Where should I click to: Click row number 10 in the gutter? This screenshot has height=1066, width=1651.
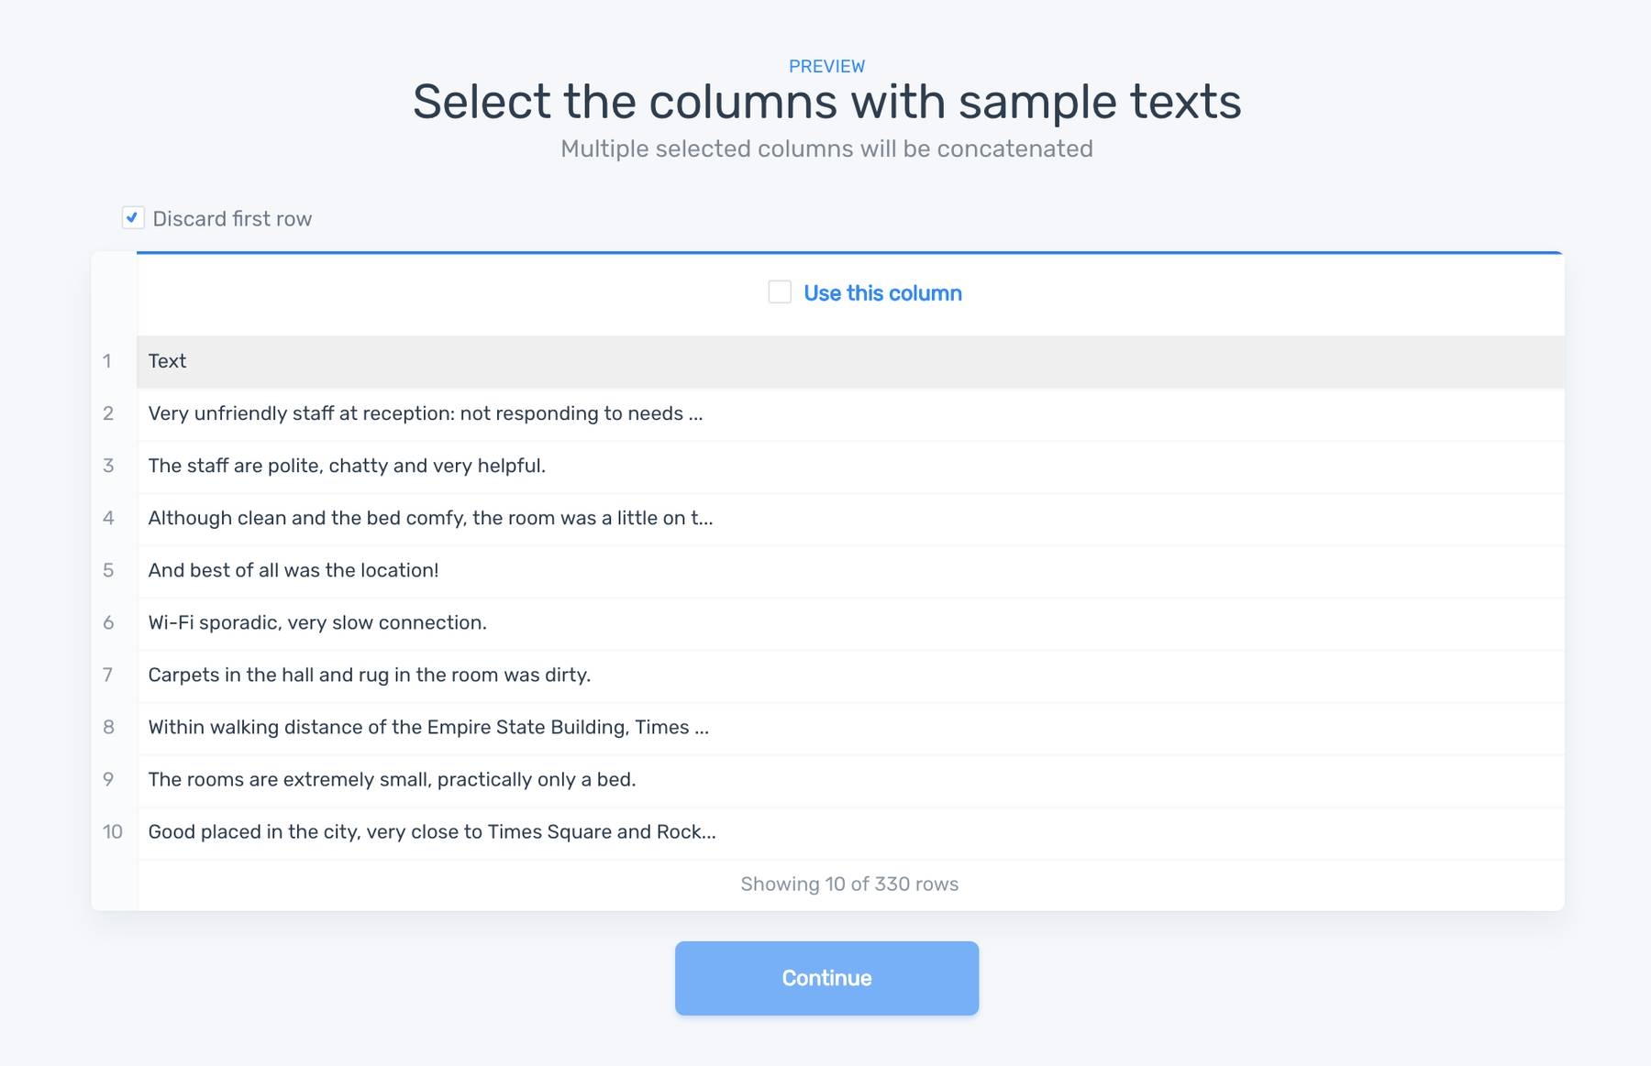coord(113,831)
